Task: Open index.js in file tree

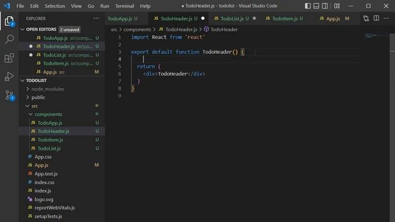Action: 62,191
